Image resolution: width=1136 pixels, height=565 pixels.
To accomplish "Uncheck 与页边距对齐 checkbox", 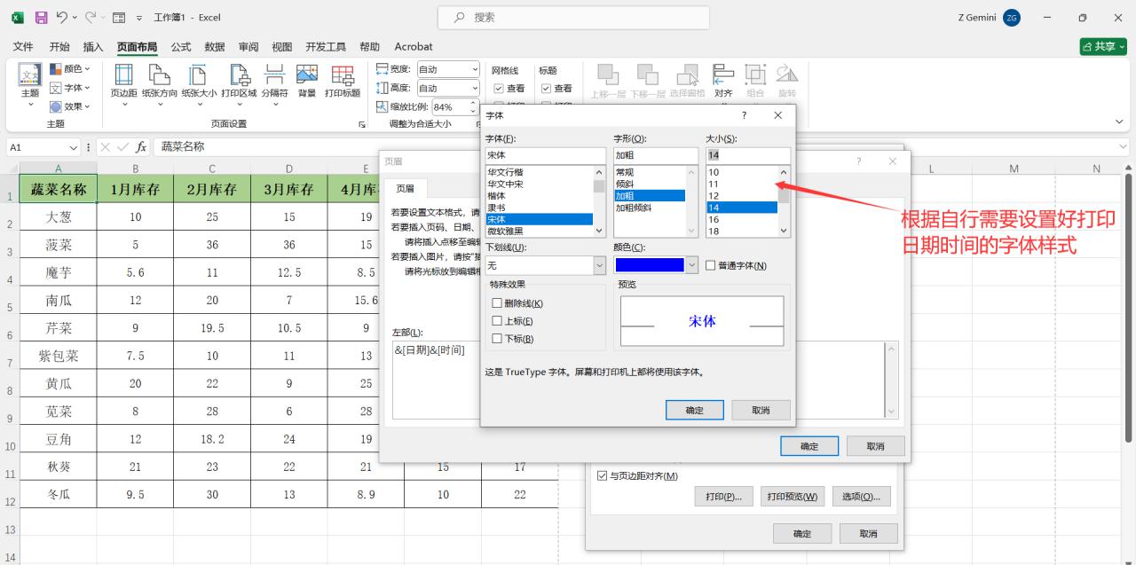I will tap(603, 476).
